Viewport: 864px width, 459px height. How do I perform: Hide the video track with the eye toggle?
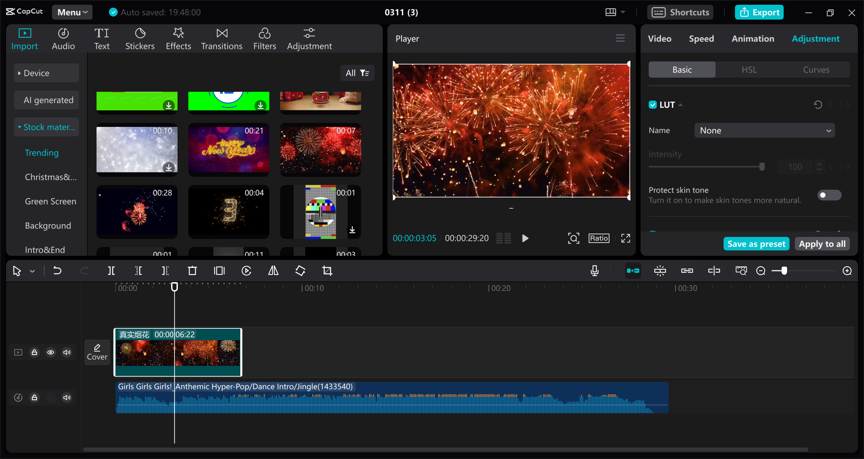[51, 352]
